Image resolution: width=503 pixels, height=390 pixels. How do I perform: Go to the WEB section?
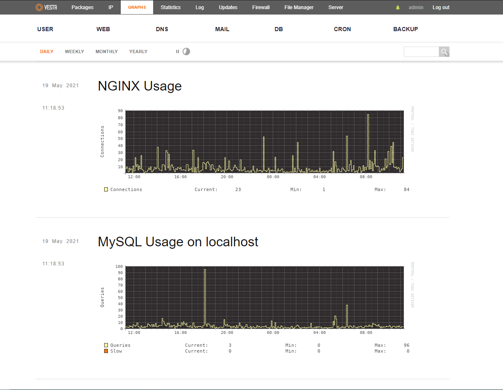103,29
